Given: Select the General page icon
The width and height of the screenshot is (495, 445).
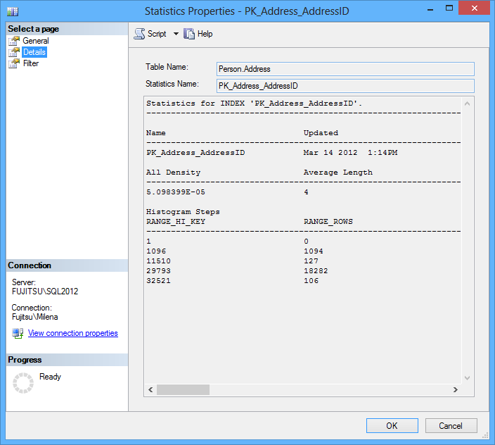Looking at the screenshot, I should tap(14, 41).
